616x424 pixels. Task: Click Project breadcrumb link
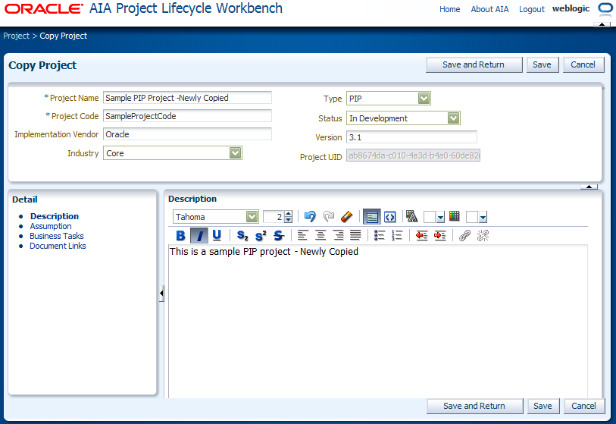[16, 36]
